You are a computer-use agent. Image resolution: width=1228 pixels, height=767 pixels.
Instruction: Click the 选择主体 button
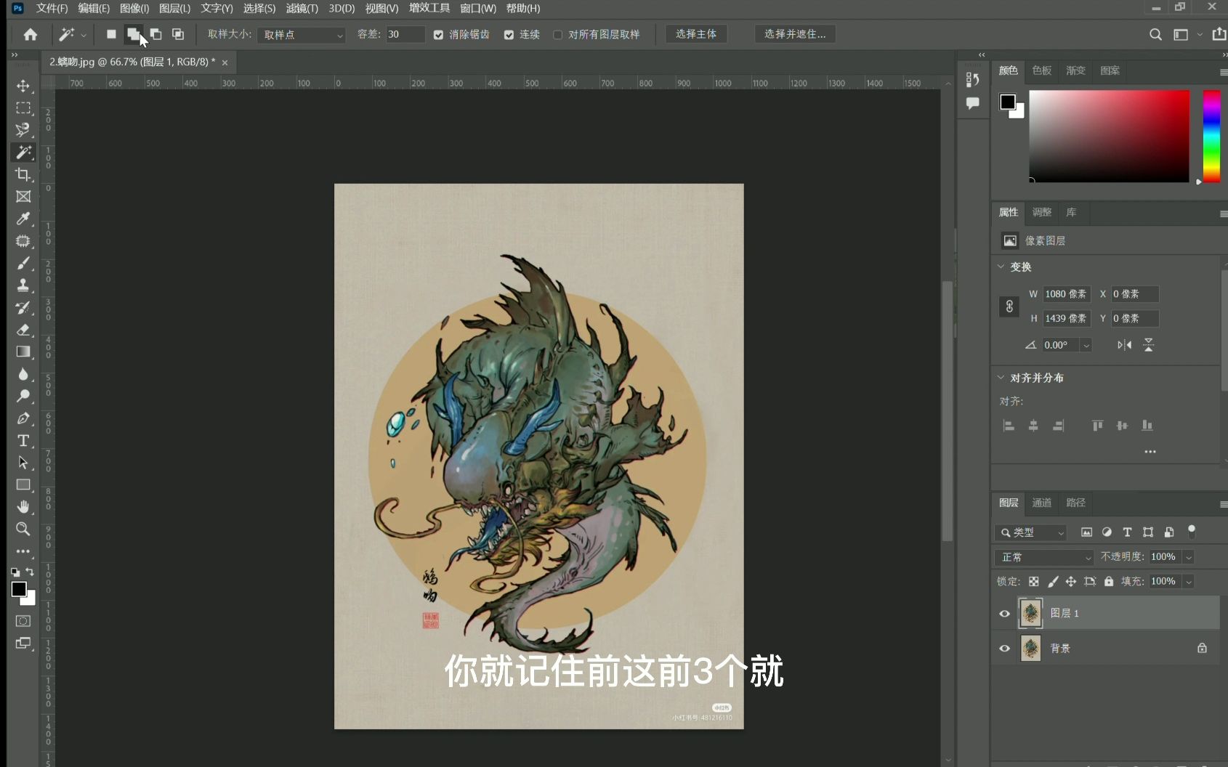pyautogui.click(x=696, y=34)
